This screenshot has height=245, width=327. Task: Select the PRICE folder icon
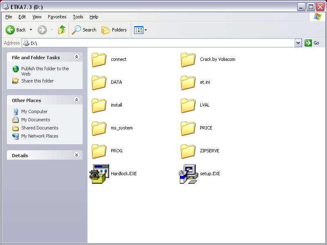click(x=188, y=128)
